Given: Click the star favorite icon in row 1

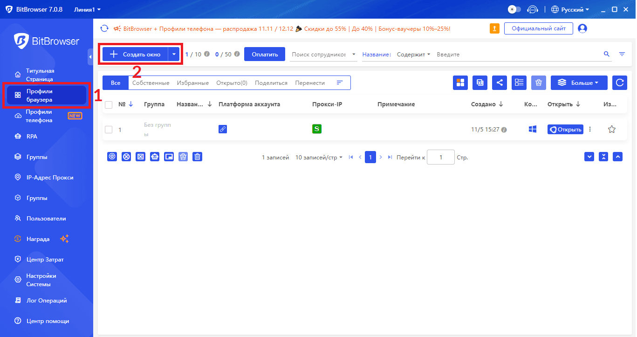Looking at the screenshot, I should [612, 130].
